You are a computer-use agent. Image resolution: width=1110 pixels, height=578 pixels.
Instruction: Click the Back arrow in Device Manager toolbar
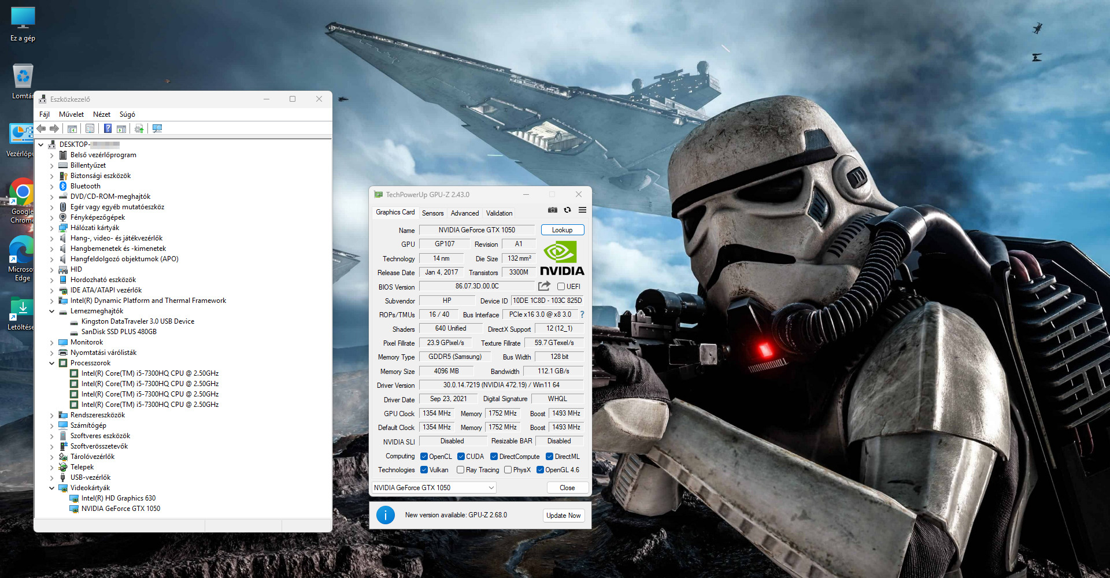[x=41, y=129]
